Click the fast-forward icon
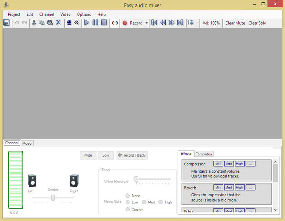Image resolution: width=285 pixels, height=221 pixels. point(171,23)
